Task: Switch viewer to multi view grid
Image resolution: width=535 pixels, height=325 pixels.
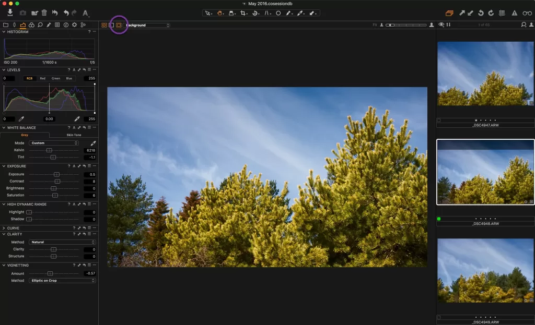Action: click(x=104, y=25)
